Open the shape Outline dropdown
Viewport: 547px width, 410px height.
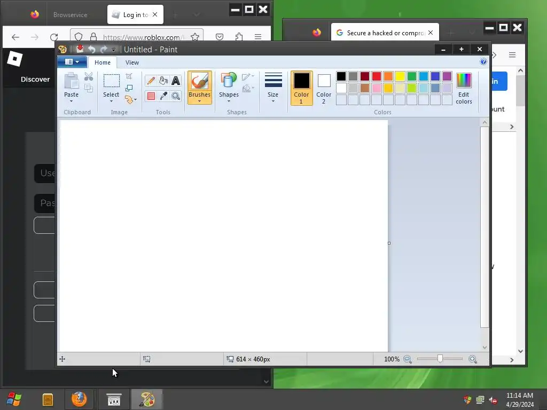pyautogui.click(x=248, y=76)
